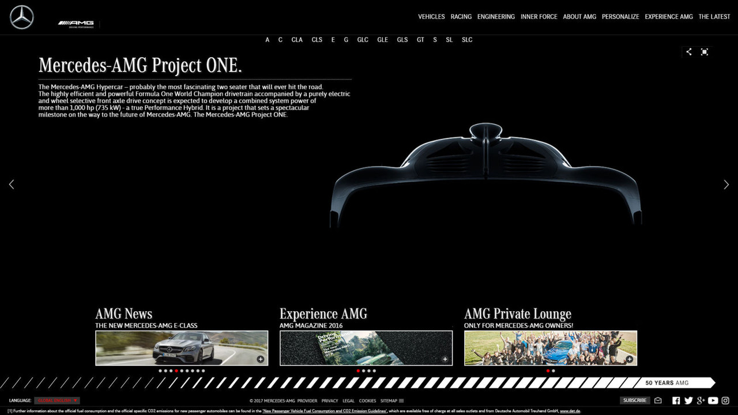Open the About AMG menu
738x415 pixels.
pos(579,17)
